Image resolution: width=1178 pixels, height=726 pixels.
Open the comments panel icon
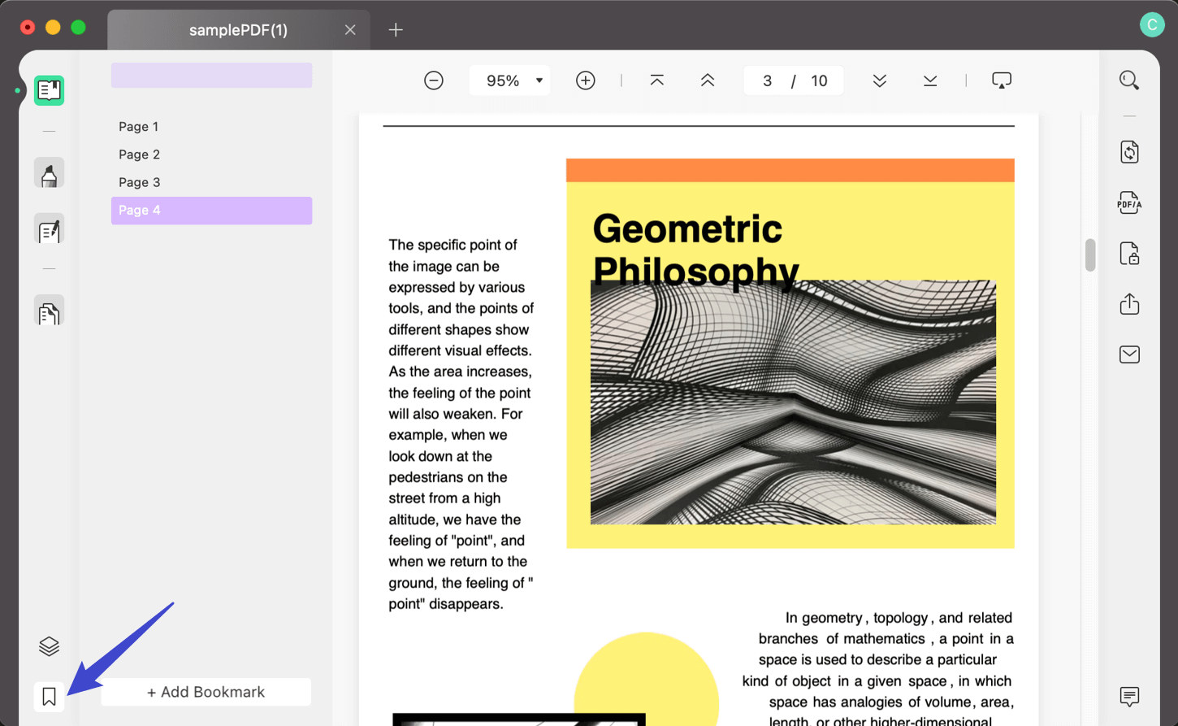coord(1129,697)
